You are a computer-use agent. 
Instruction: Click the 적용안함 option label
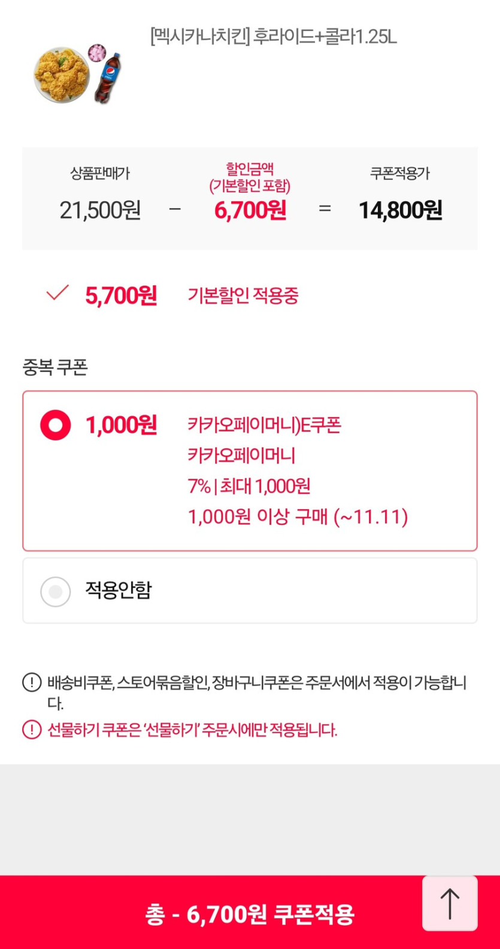(119, 591)
